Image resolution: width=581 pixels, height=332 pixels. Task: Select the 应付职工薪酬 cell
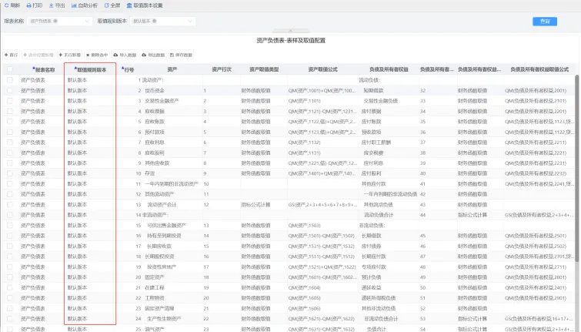376,142
